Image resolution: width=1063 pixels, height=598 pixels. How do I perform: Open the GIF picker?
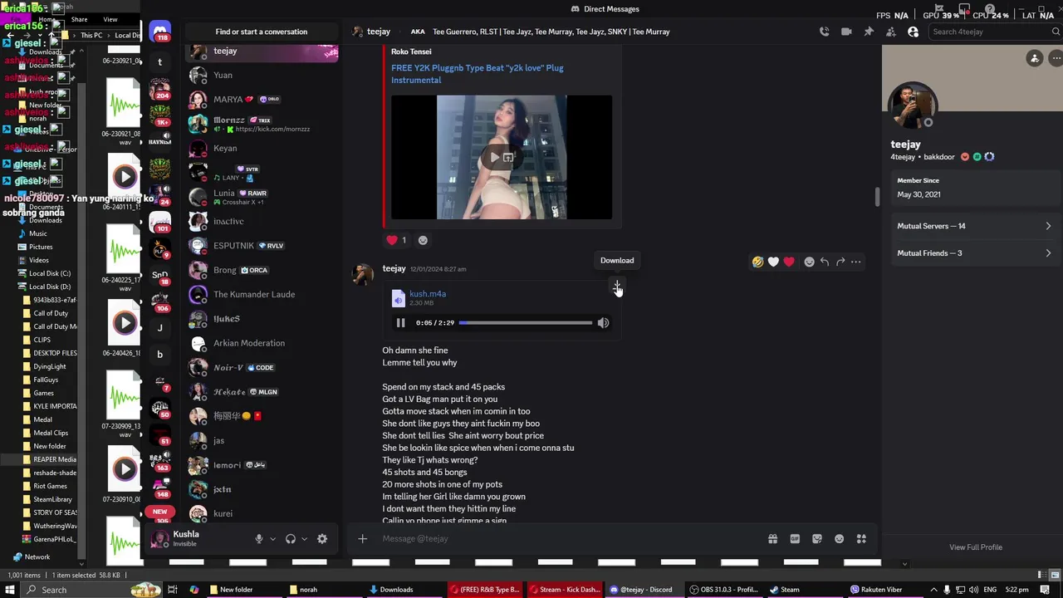tap(795, 539)
